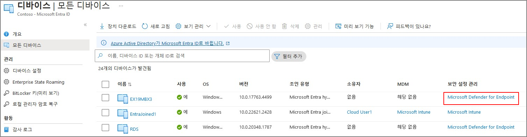Open Enterprise State Roaming settings
Screen dimensions: 527x137
pos(38,82)
